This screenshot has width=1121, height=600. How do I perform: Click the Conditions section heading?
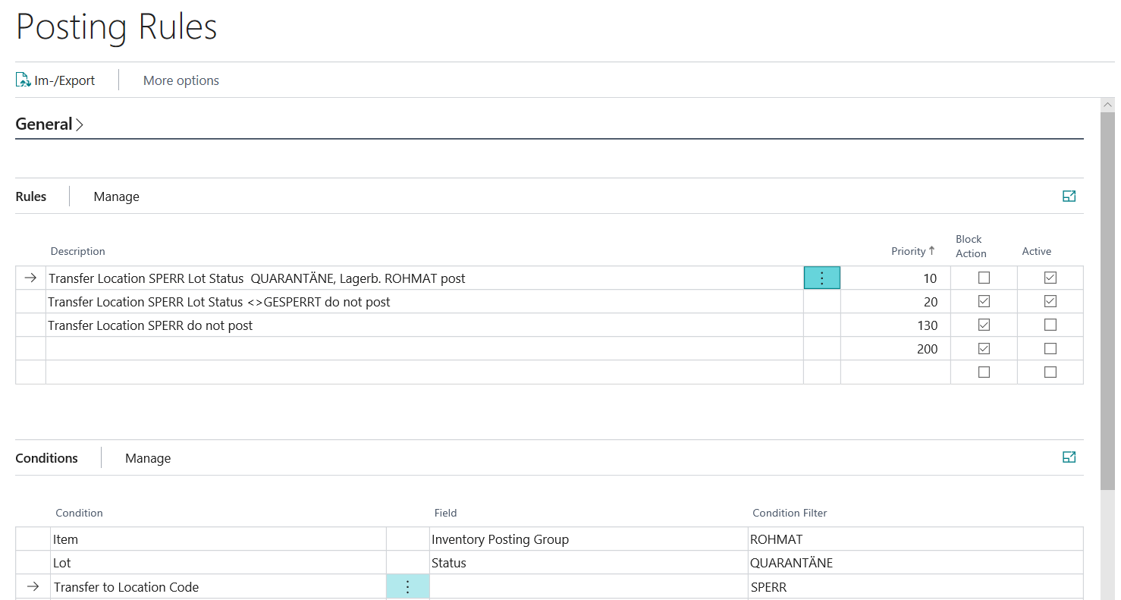point(47,458)
